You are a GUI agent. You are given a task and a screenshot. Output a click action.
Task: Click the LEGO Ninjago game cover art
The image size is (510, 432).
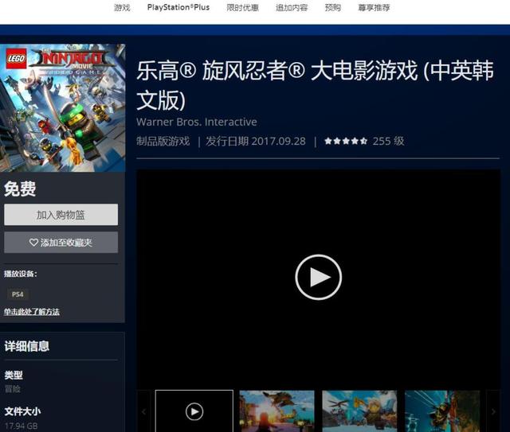tap(62, 108)
